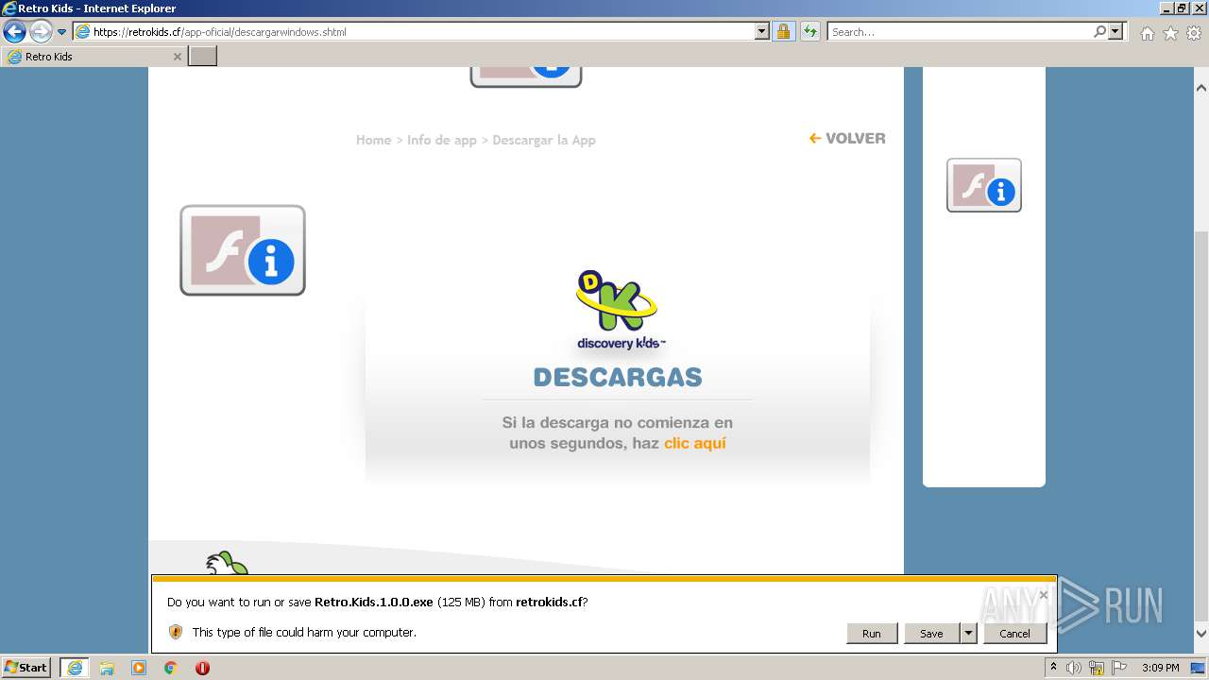Click the Save button in download bar

pyautogui.click(x=931, y=634)
